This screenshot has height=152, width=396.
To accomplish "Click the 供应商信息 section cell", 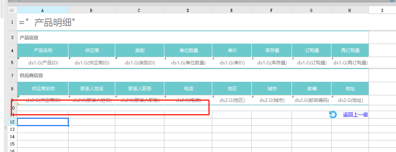I will point(193,75).
